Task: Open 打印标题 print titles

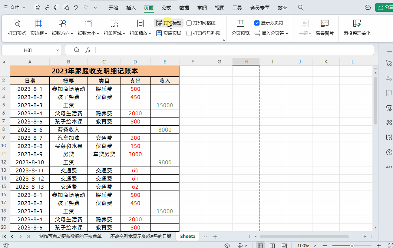Action: (169, 23)
